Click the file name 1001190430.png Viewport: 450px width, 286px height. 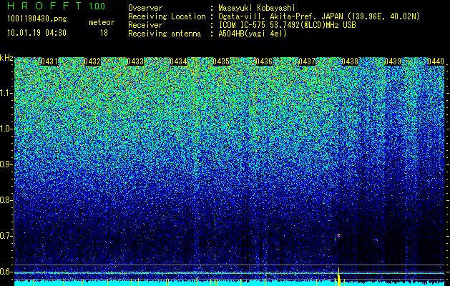37,19
